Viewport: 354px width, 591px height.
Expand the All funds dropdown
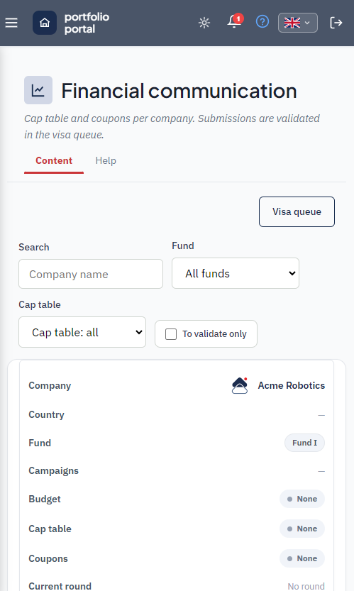tap(236, 273)
